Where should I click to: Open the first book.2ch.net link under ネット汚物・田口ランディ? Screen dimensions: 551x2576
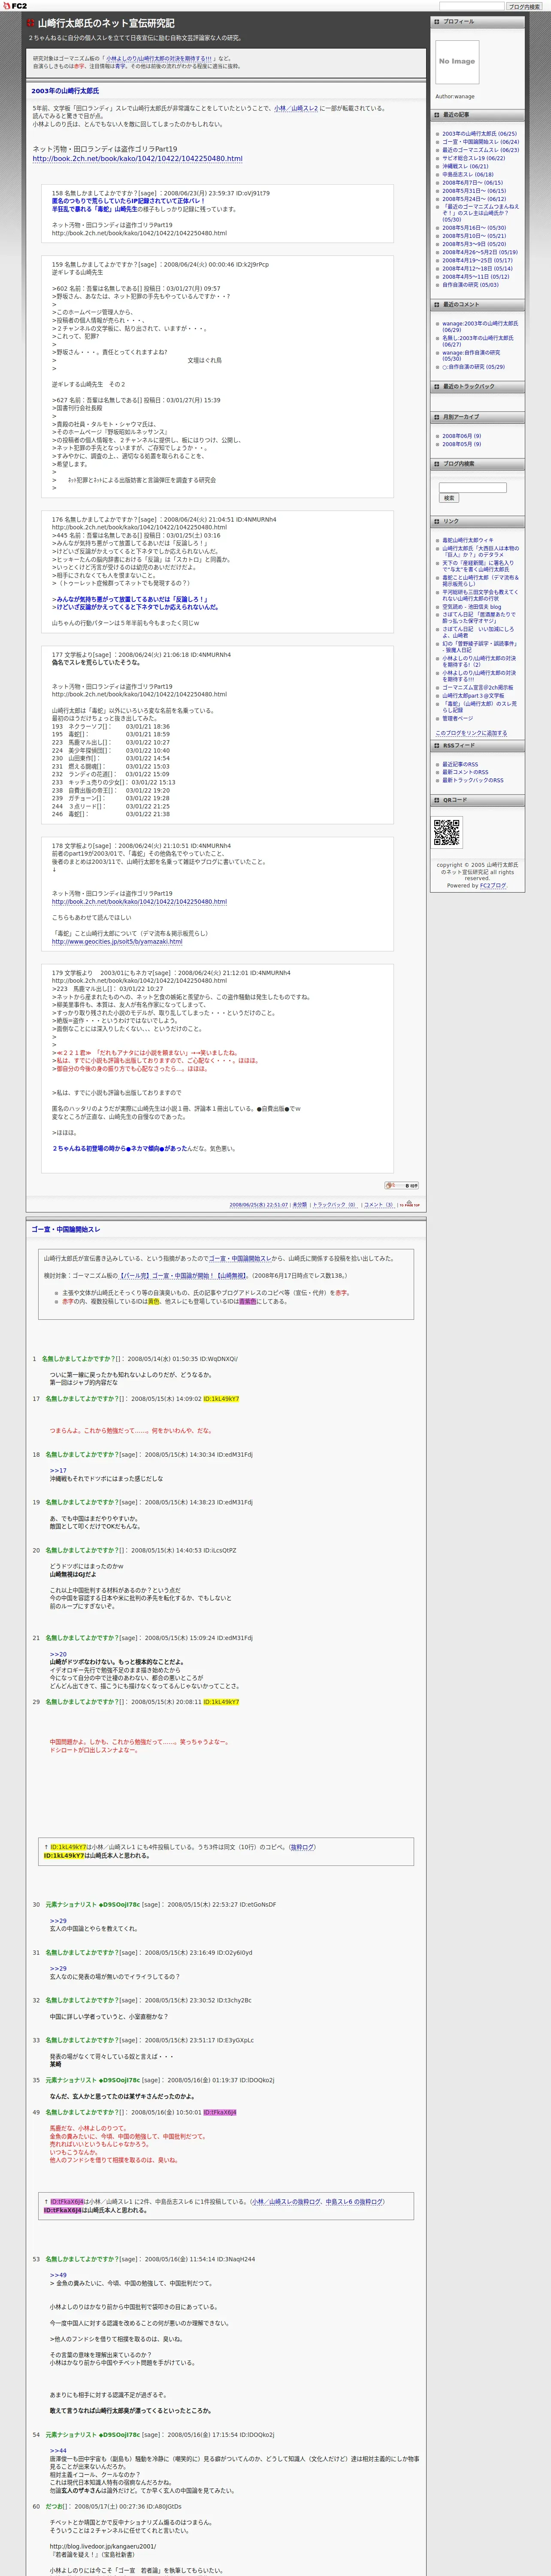137,159
